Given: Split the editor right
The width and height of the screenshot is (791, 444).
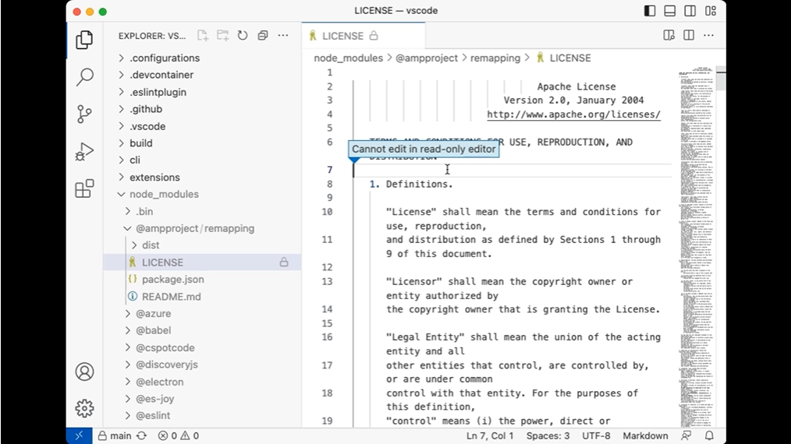Looking at the screenshot, I should pyautogui.click(x=689, y=35).
